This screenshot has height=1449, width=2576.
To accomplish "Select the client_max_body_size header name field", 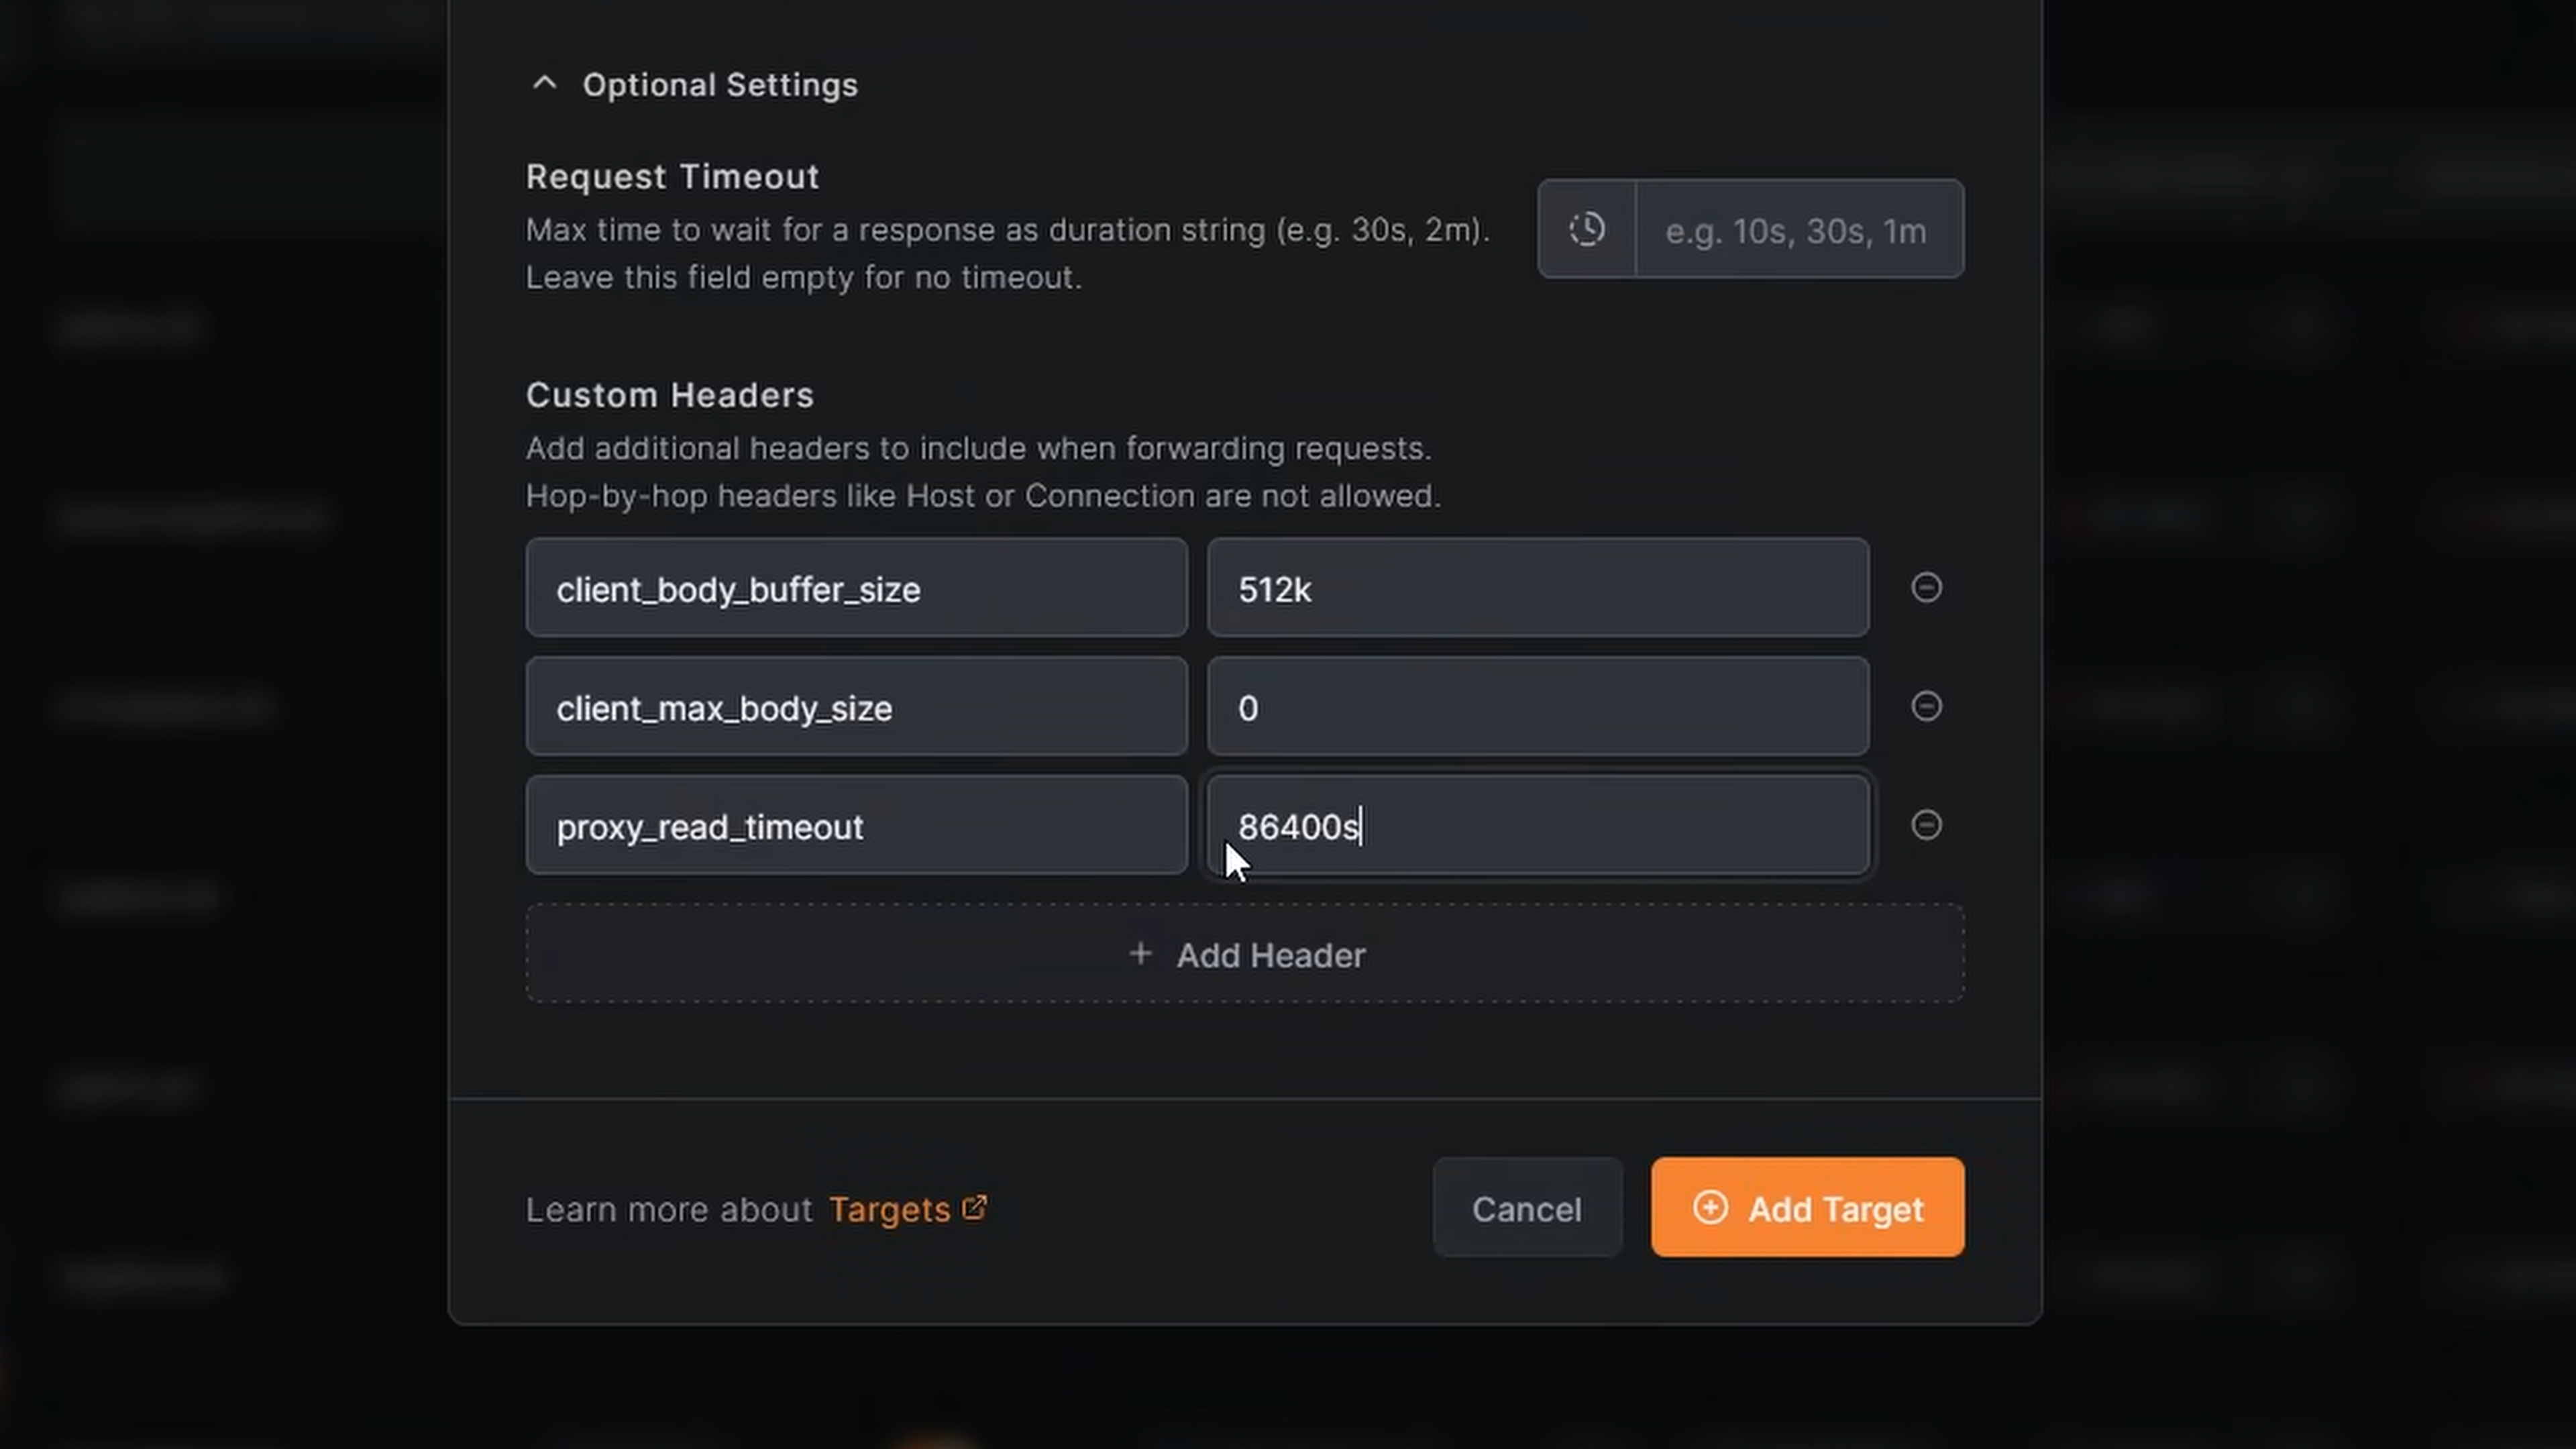I will coord(856,707).
